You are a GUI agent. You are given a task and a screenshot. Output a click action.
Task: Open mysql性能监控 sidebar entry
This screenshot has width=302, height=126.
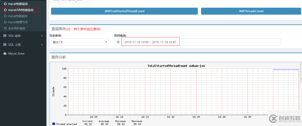click(18, 16)
